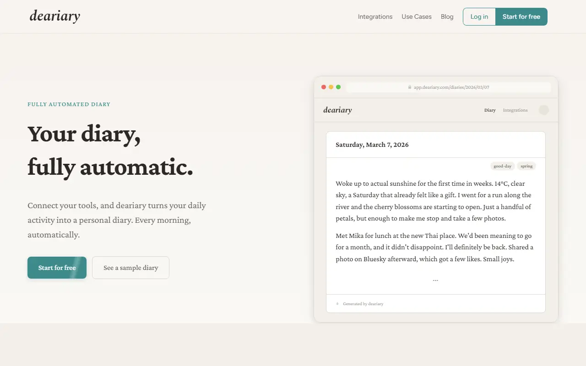Image resolution: width=586 pixels, height=366 pixels.
Task: Click the paragraph starting "Woke up to actual sunshine"
Action: coord(434,201)
